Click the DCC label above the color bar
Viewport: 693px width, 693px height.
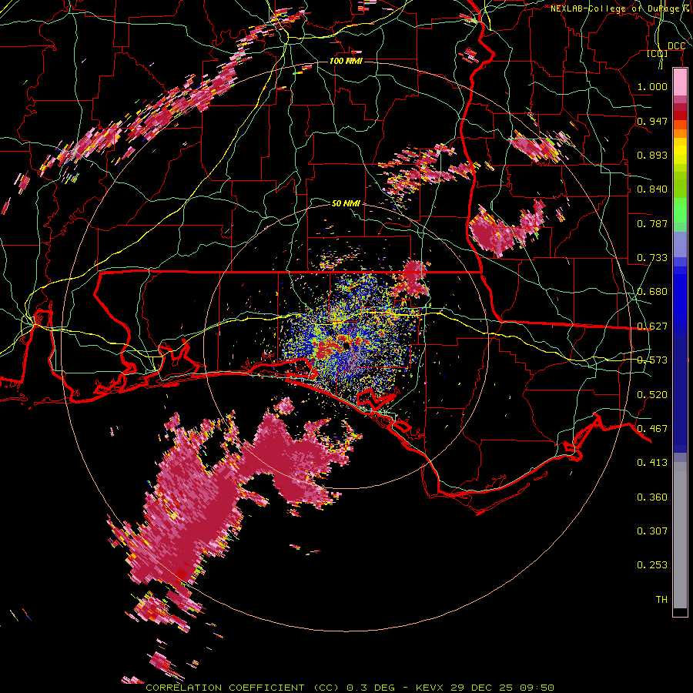point(676,46)
